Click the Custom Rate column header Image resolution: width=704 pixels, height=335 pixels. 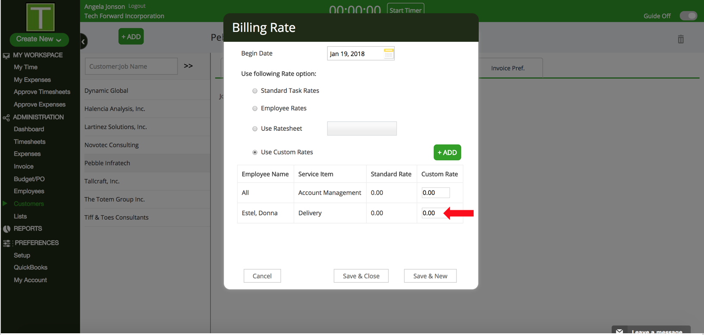click(x=440, y=174)
